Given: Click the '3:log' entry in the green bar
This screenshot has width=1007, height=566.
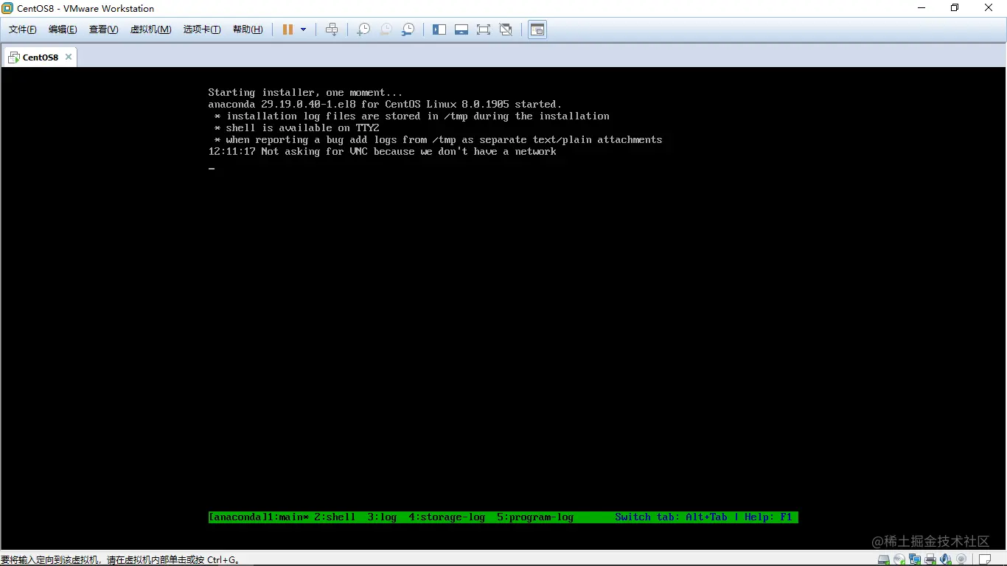Looking at the screenshot, I should pyautogui.click(x=382, y=517).
